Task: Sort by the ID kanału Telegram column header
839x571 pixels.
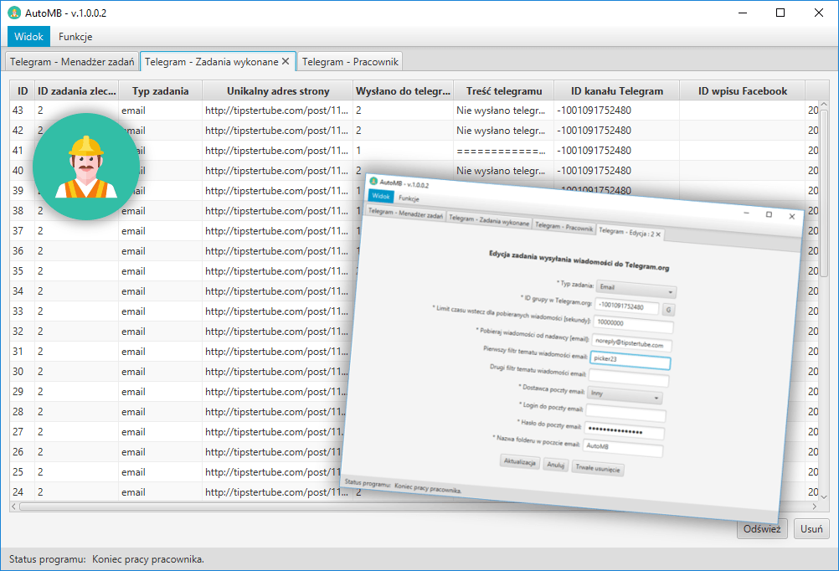Action: [x=616, y=91]
